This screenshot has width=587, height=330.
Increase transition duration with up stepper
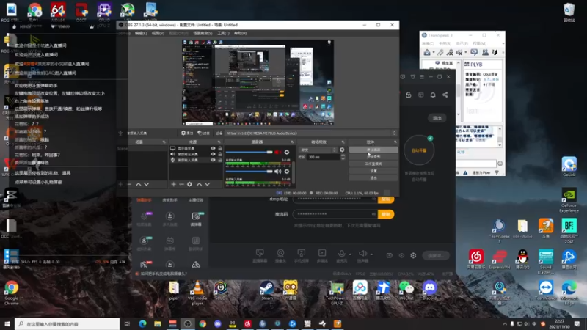coord(343,155)
